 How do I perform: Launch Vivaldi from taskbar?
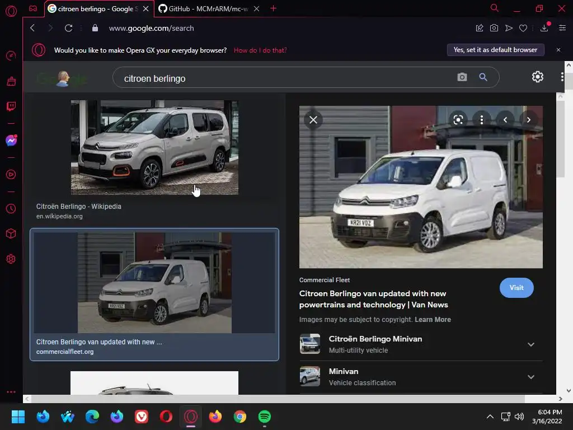tap(142, 417)
